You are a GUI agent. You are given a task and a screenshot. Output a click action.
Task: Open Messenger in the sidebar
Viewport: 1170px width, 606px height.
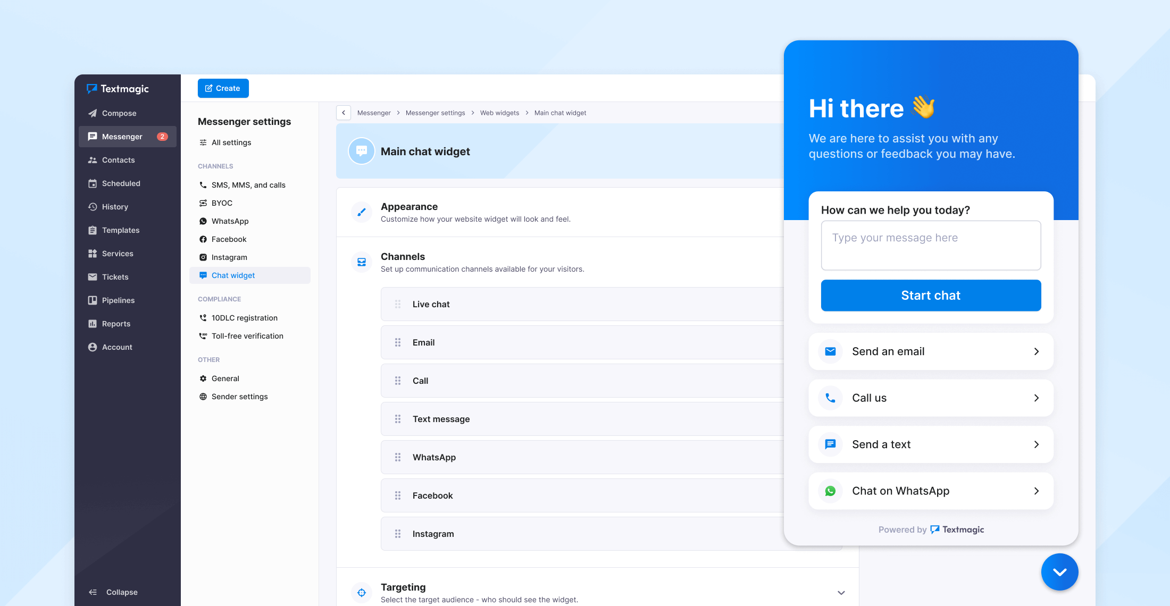tap(128, 137)
